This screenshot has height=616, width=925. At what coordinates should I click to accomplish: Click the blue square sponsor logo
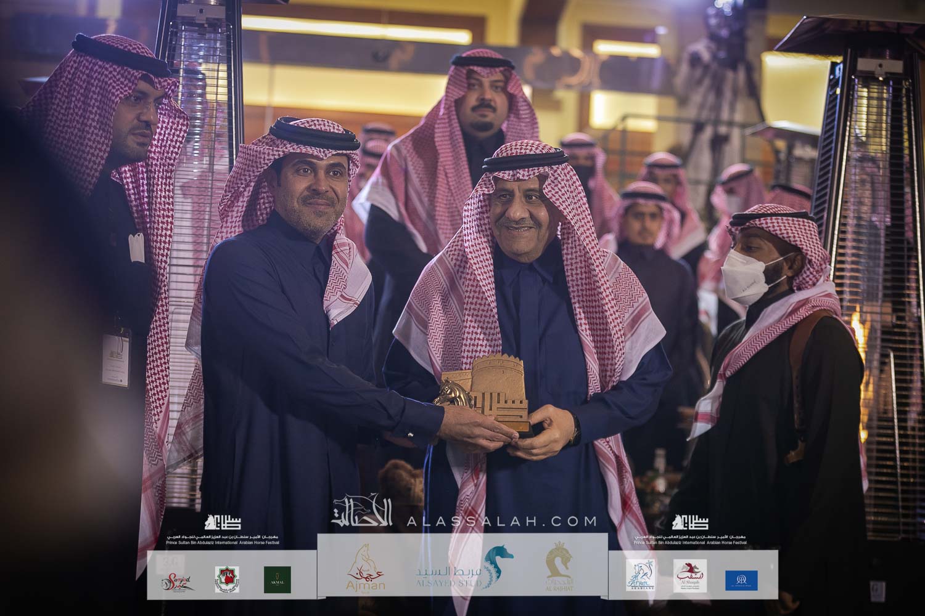coord(742,580)
